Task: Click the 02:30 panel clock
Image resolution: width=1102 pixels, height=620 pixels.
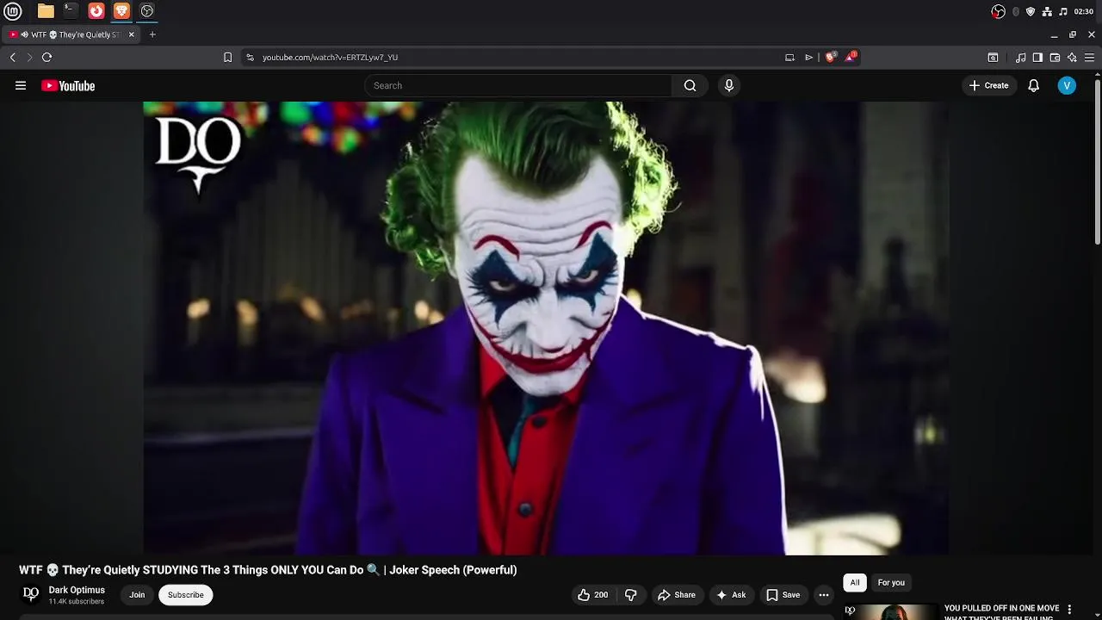Action: (1084, 11)
